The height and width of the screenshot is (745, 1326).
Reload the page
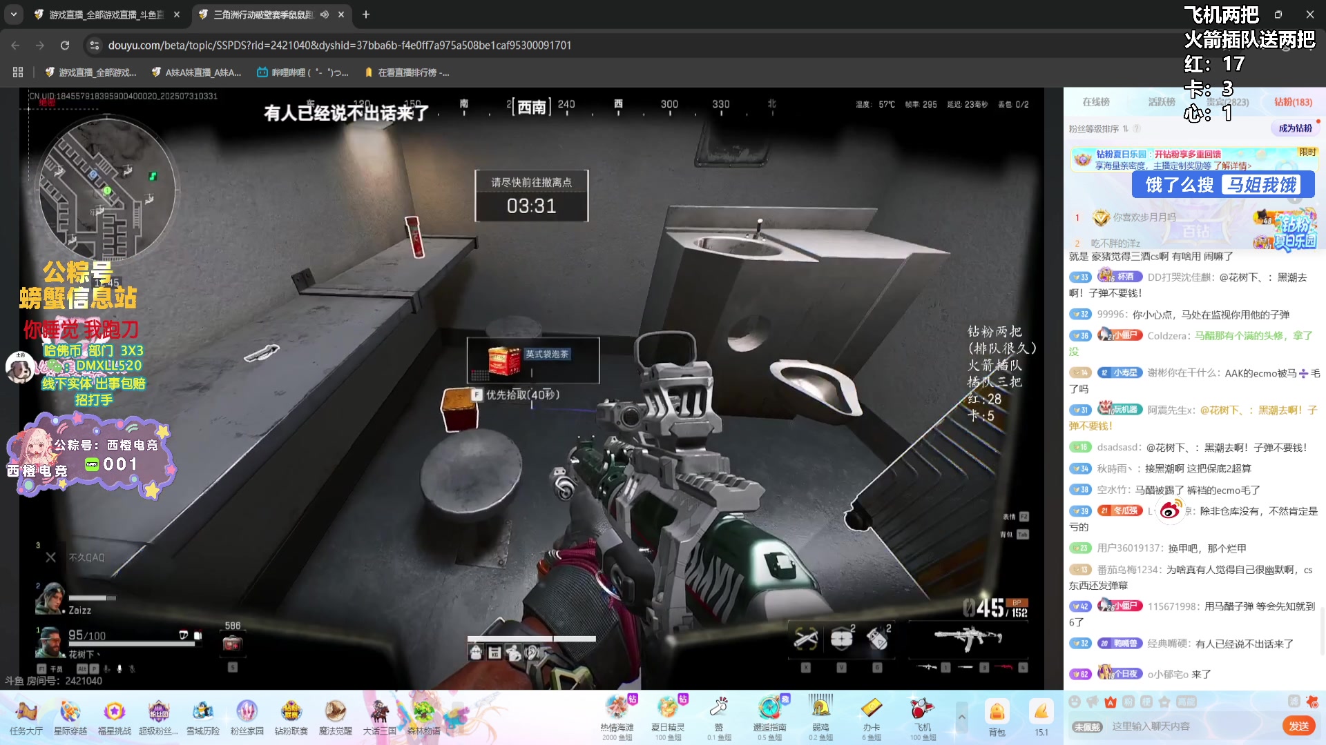pos(65,46)
